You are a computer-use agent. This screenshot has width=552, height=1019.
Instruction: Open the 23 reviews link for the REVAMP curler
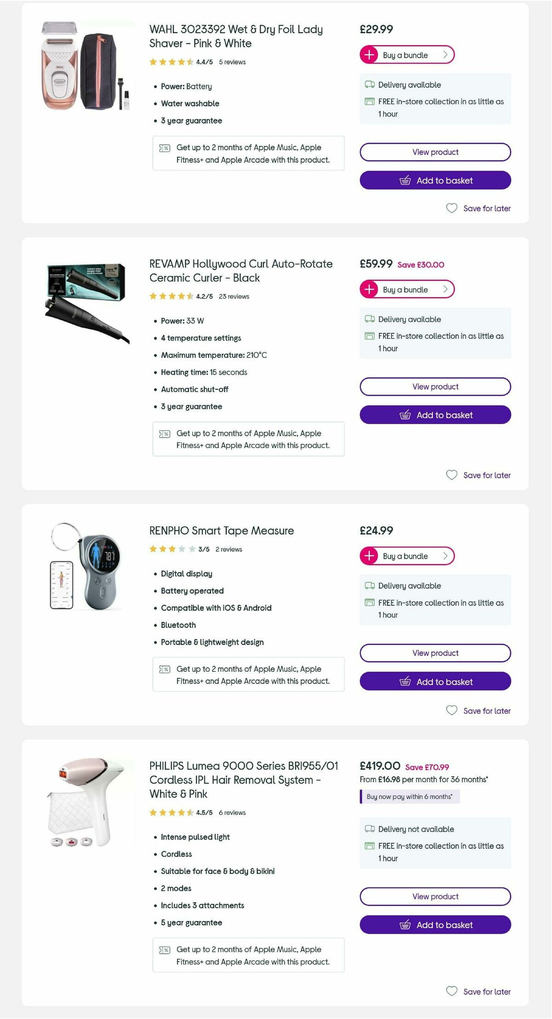(x=234, y=297)
